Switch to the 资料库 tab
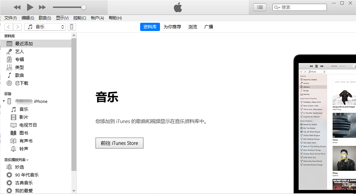The width and height of the screenshot is (356, 194). coord(150,27)
